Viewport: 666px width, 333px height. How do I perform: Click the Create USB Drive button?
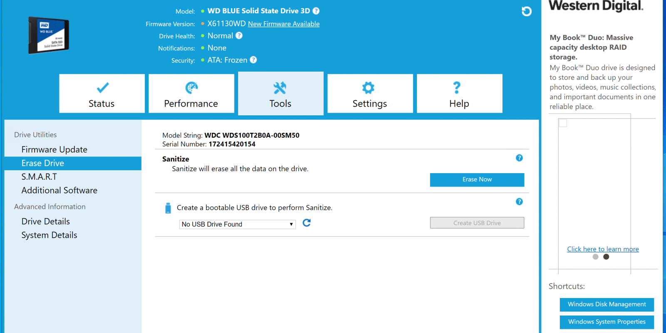click(477, 223)
